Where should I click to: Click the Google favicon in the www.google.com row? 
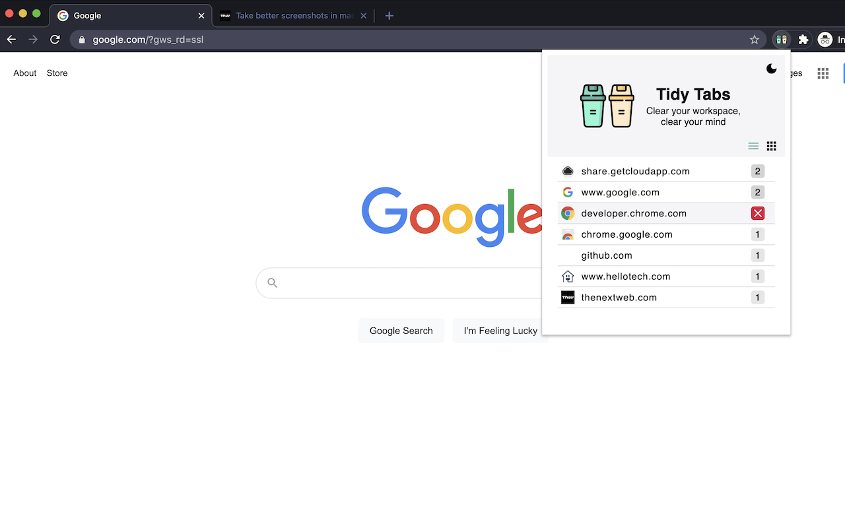coord(568,192)
